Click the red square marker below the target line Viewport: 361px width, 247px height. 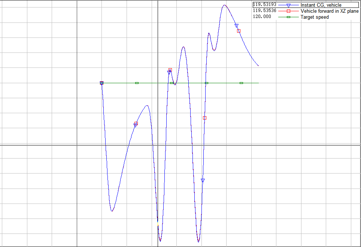(x=204, y=118)
